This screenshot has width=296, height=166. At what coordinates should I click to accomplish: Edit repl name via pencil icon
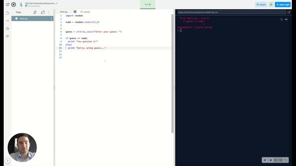click(x=56, y=3)
